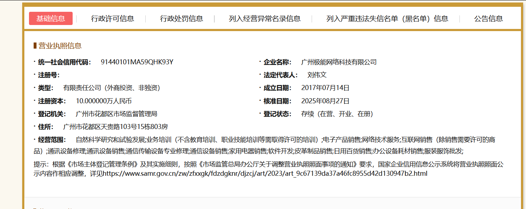Click the 成立日期 label
The height and width of the screenshot is (209, 526).
(x=277, y=88)
